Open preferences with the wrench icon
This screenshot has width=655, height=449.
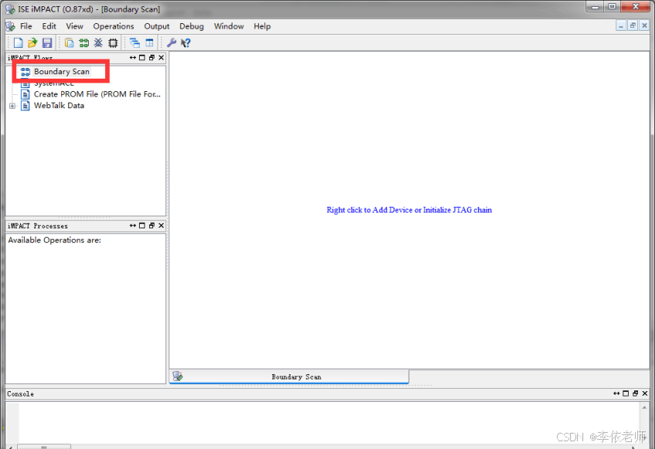171,42
